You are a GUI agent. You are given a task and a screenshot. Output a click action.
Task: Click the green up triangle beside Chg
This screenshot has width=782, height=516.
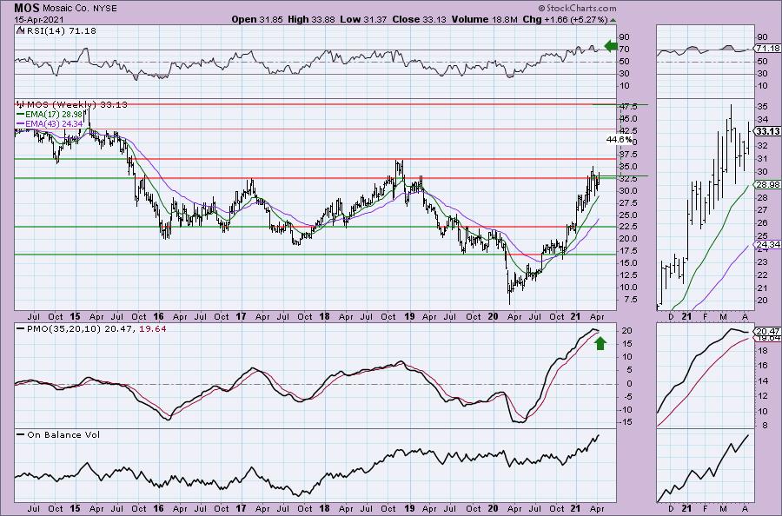point(613,20)
